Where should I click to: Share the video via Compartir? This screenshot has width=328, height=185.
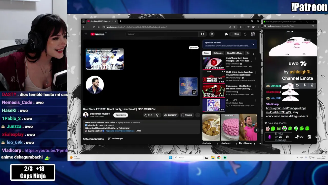(170, 115)
